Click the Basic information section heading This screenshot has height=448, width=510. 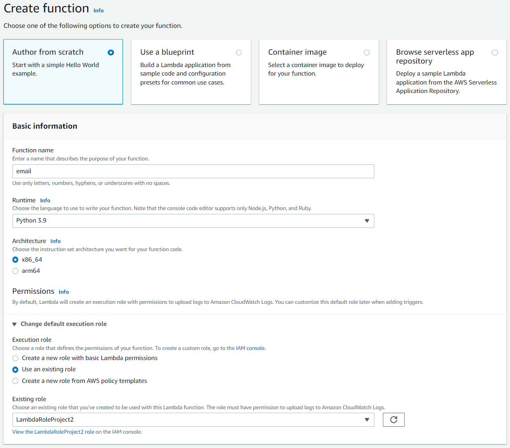[x=45, y=126]
